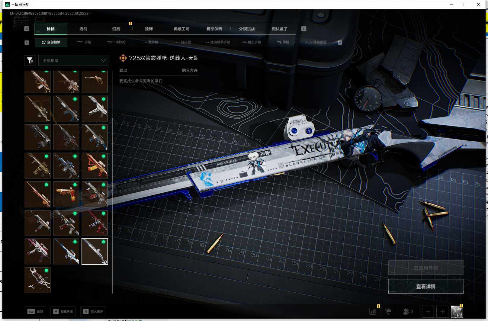Switch to the 枪械 tab
488x321 pixels.
[51, 29]
